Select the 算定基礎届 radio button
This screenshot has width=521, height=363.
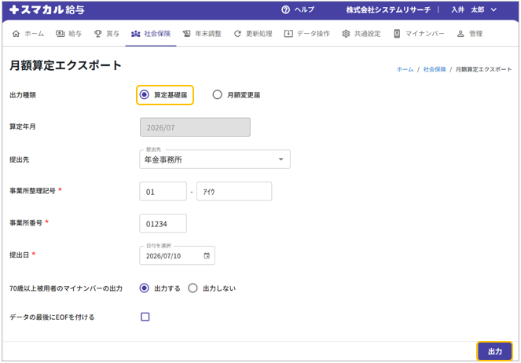coord(145,94)
